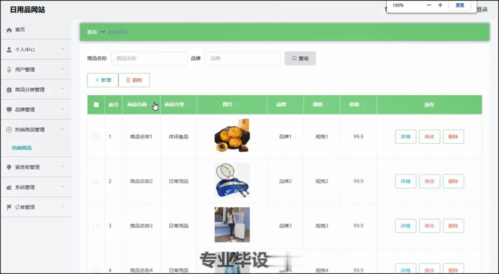The height and width of the screenshot is (274, 499).
Task: Click 修改 for 商品名称3
Action: (x=429, y=226)
